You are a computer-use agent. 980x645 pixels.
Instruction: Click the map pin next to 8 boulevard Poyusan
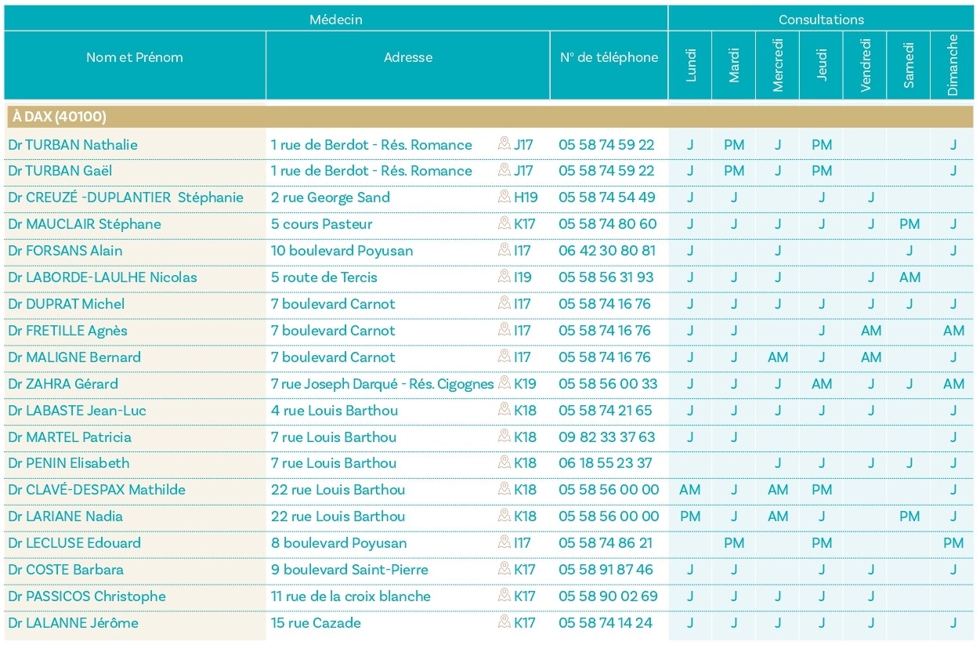click(x=504, y=542)
